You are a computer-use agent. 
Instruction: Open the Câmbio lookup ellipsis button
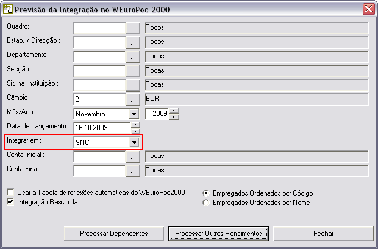133,100
